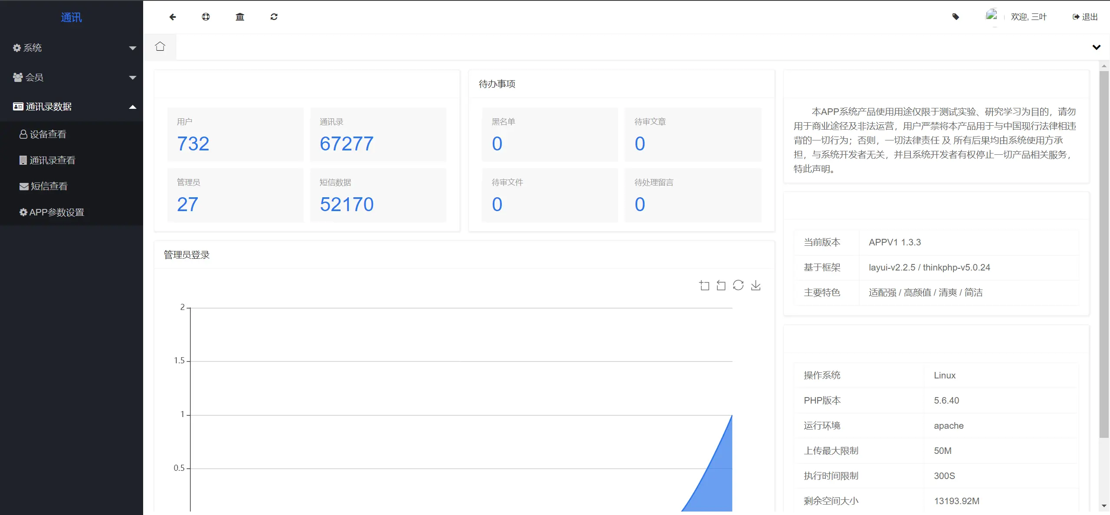Viewport: 1110px width, 515px height.
Task: Click the lifebuoy icon in top toolbar
Action: 206,17
